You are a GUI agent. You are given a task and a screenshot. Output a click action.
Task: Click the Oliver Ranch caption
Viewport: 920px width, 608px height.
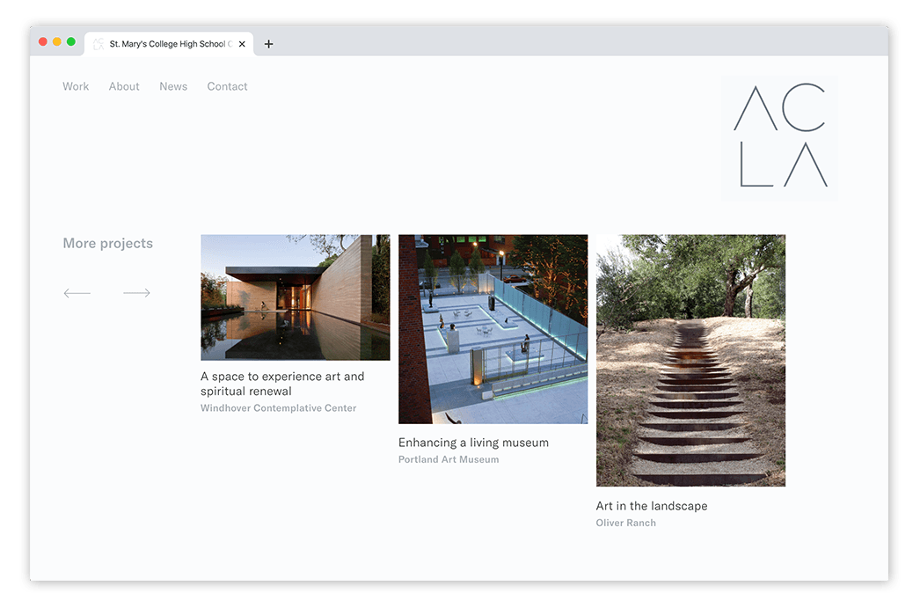tap(626, 523)
